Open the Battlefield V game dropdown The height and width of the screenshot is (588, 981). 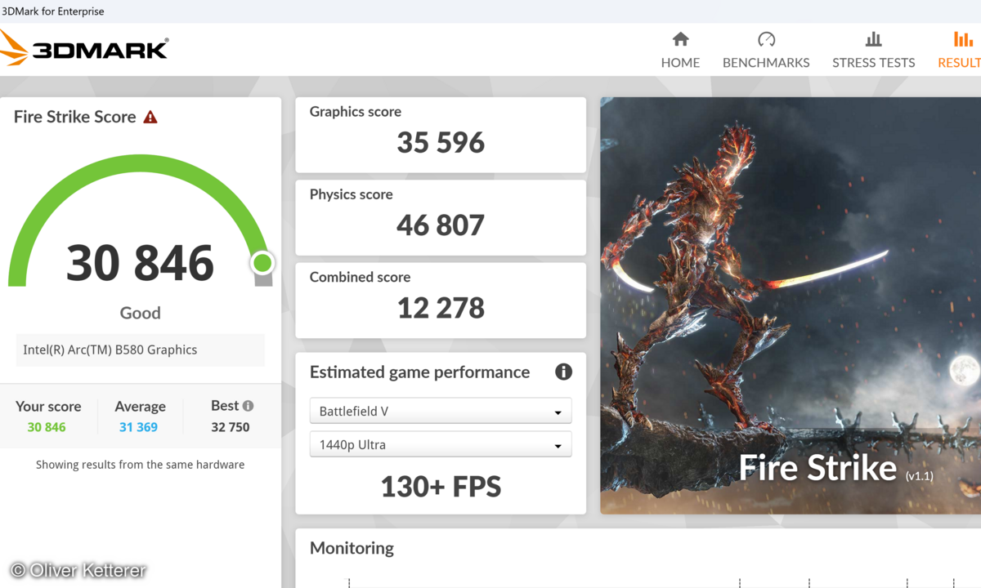441,411
